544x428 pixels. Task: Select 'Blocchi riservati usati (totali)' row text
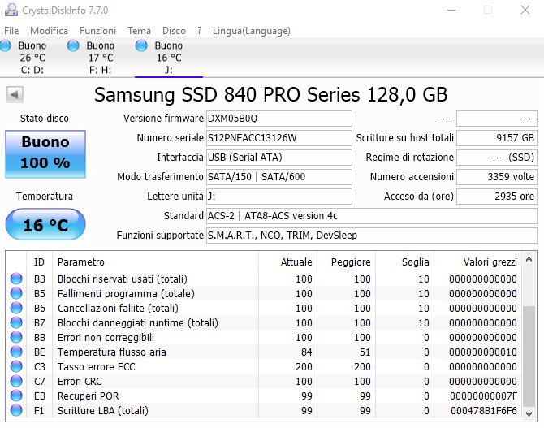(x=123, y=279)
